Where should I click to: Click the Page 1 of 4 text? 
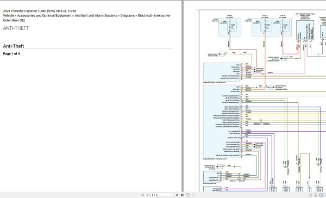[11, 54]
